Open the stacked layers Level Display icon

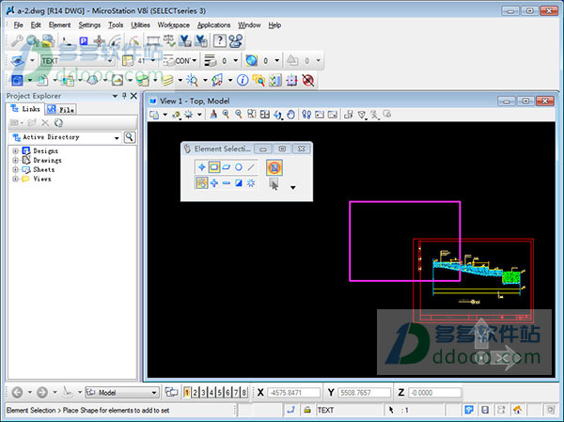(167, 80)
